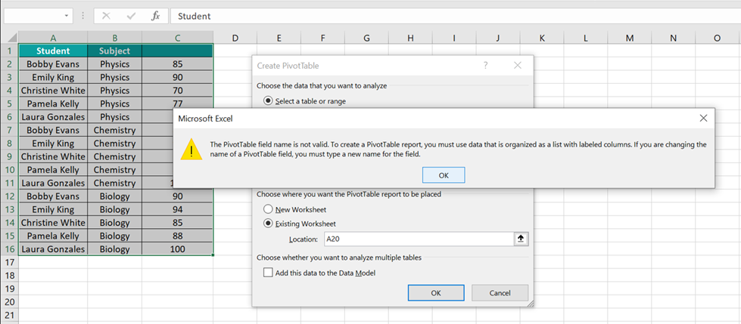Select column O header
The height and width of the screenshot is (324, 741).
pos(718,39)
